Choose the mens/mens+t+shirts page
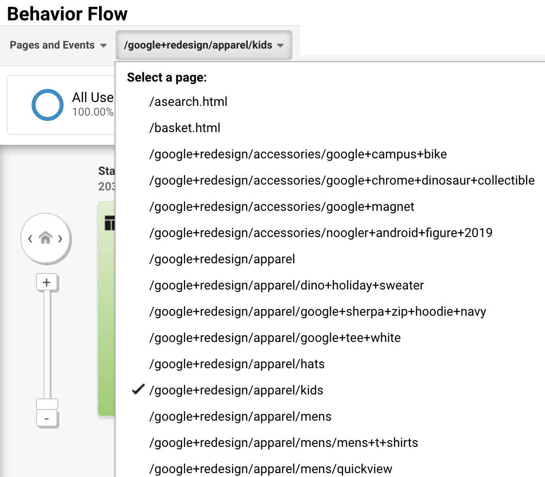The height and width of the screenshot is (477, 545). [283, 443]
